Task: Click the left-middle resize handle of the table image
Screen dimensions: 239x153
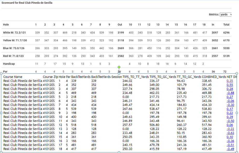Action: tap(1, 113)
